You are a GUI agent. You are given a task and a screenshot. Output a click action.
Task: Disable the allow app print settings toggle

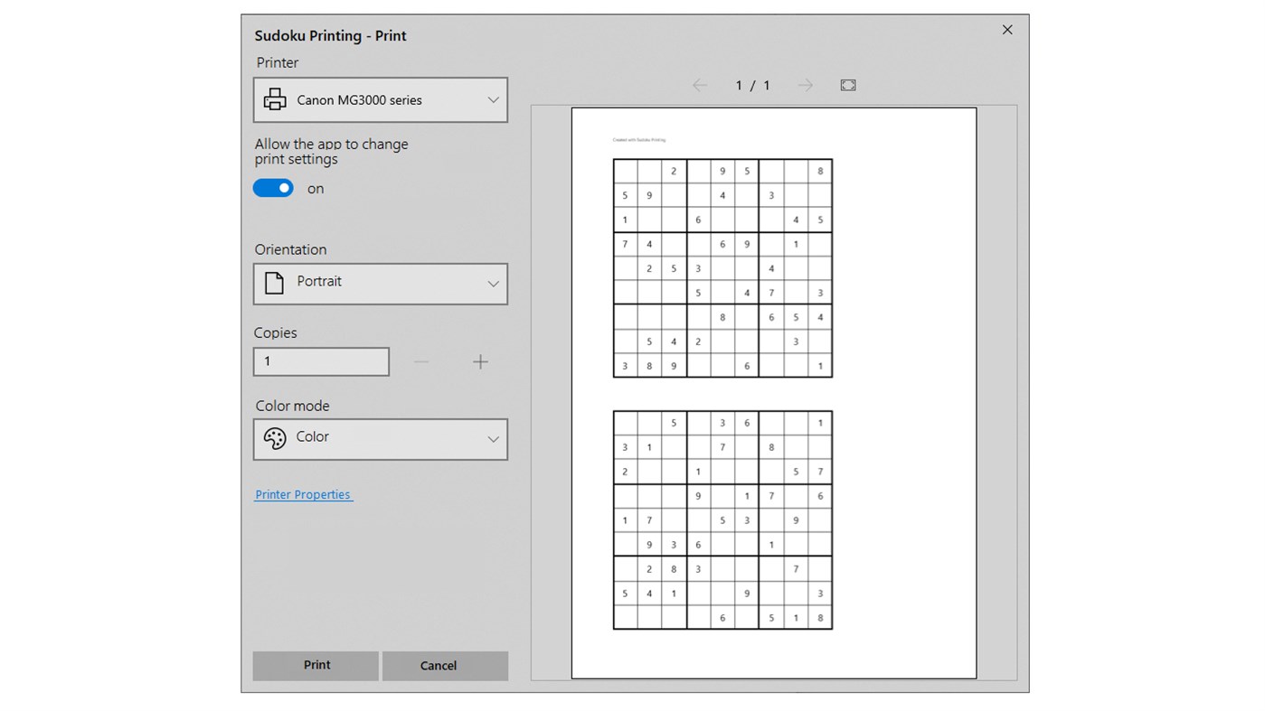272,188
